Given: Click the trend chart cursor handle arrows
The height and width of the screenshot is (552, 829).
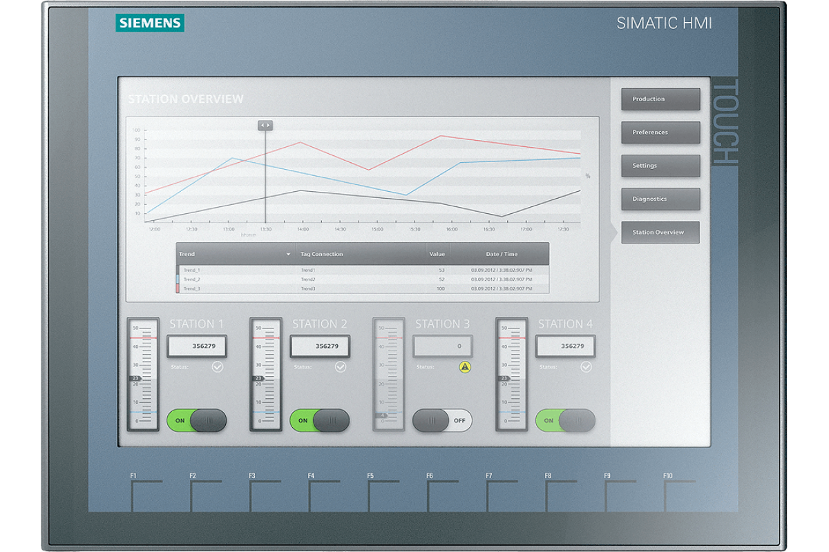Looking at the screenshot, I should click(265, 126).
